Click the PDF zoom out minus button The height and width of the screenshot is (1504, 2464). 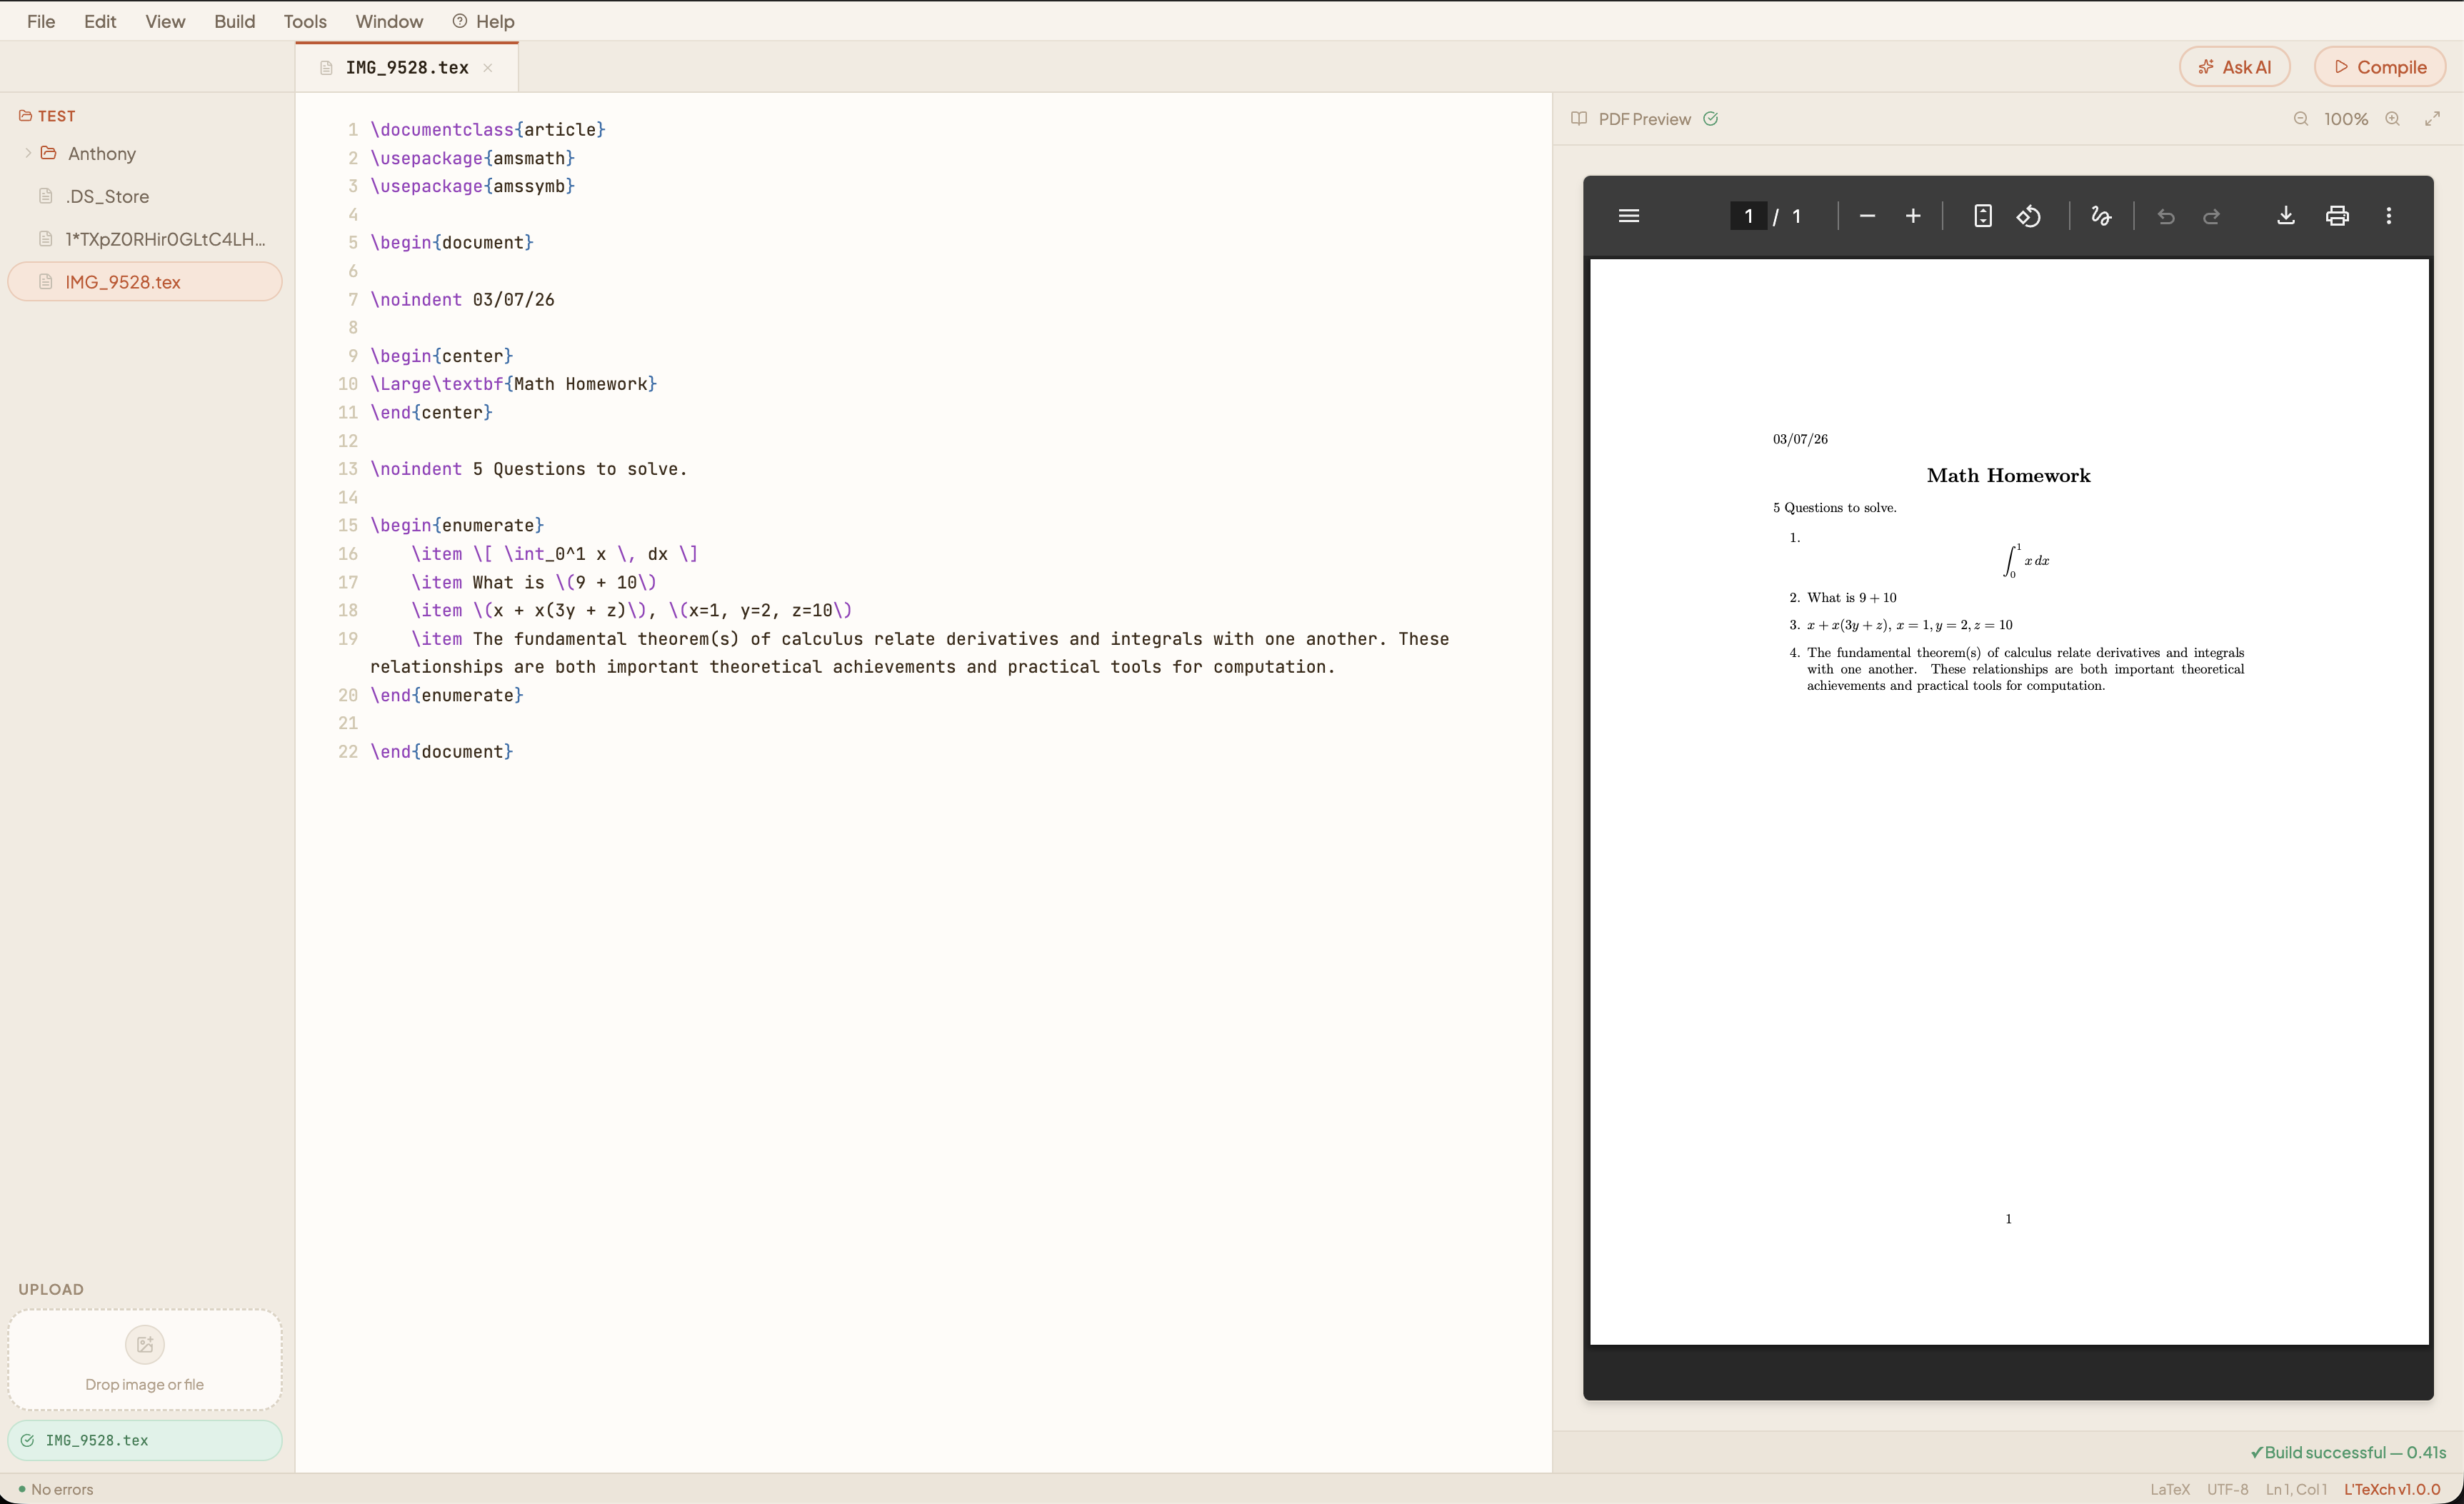tap(1866, 216)
